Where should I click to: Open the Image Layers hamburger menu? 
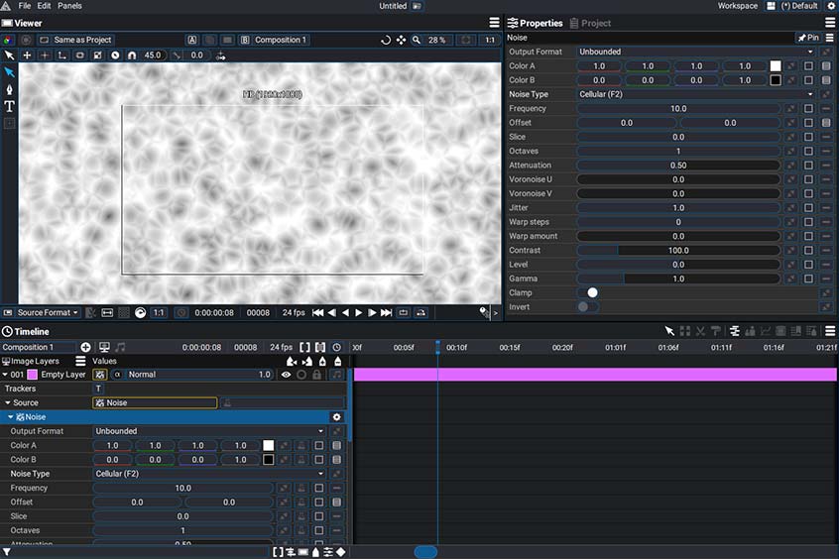coord(80,361)
